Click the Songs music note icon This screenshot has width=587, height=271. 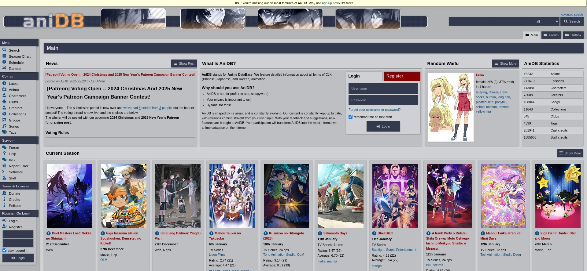click(4, 126)
